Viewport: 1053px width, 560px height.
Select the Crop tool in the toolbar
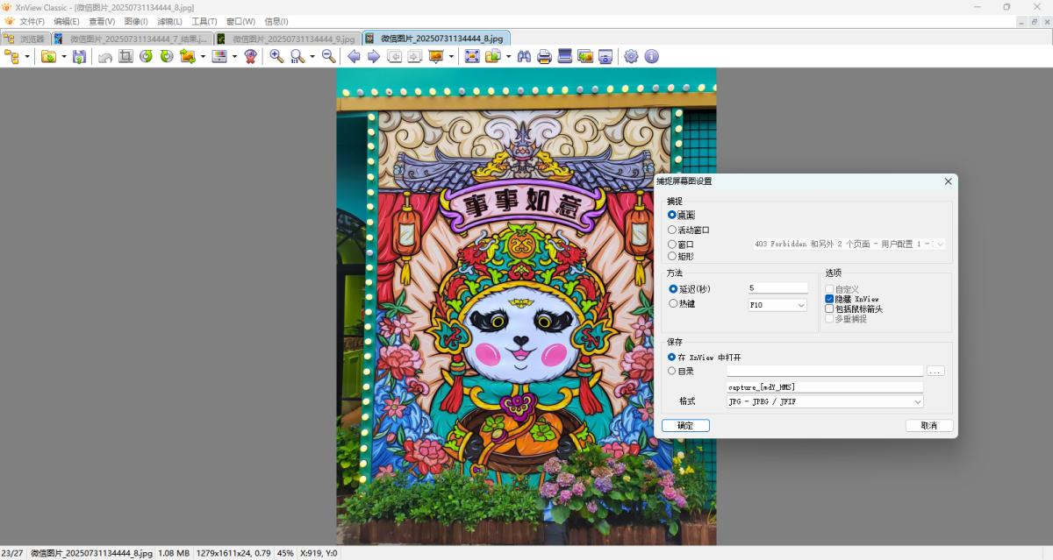[x=125, y=57]
